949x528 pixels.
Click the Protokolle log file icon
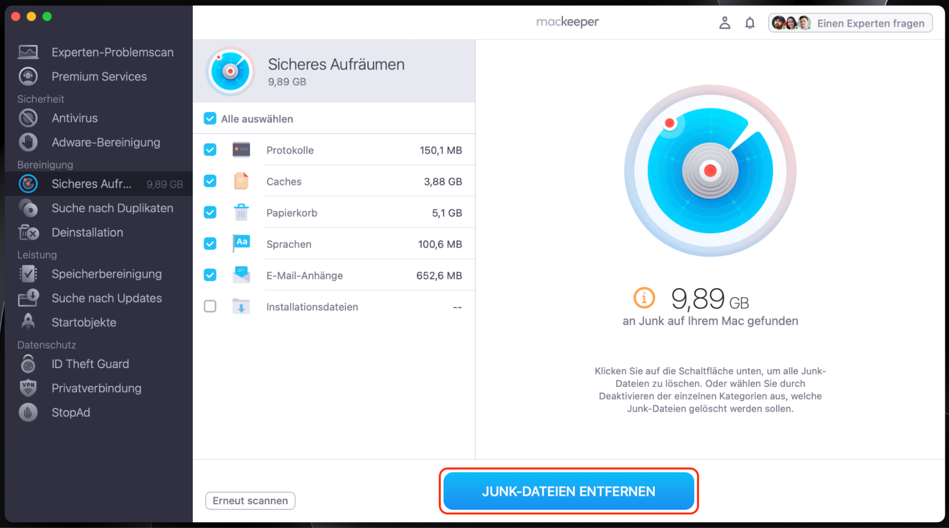[x=241, y=150]
